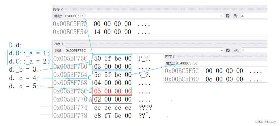Viewport: 280px width, 126px height.
Task: Click 地址 label in 内存 2 window
Action: pyautogui.click(x=58, y=16)
